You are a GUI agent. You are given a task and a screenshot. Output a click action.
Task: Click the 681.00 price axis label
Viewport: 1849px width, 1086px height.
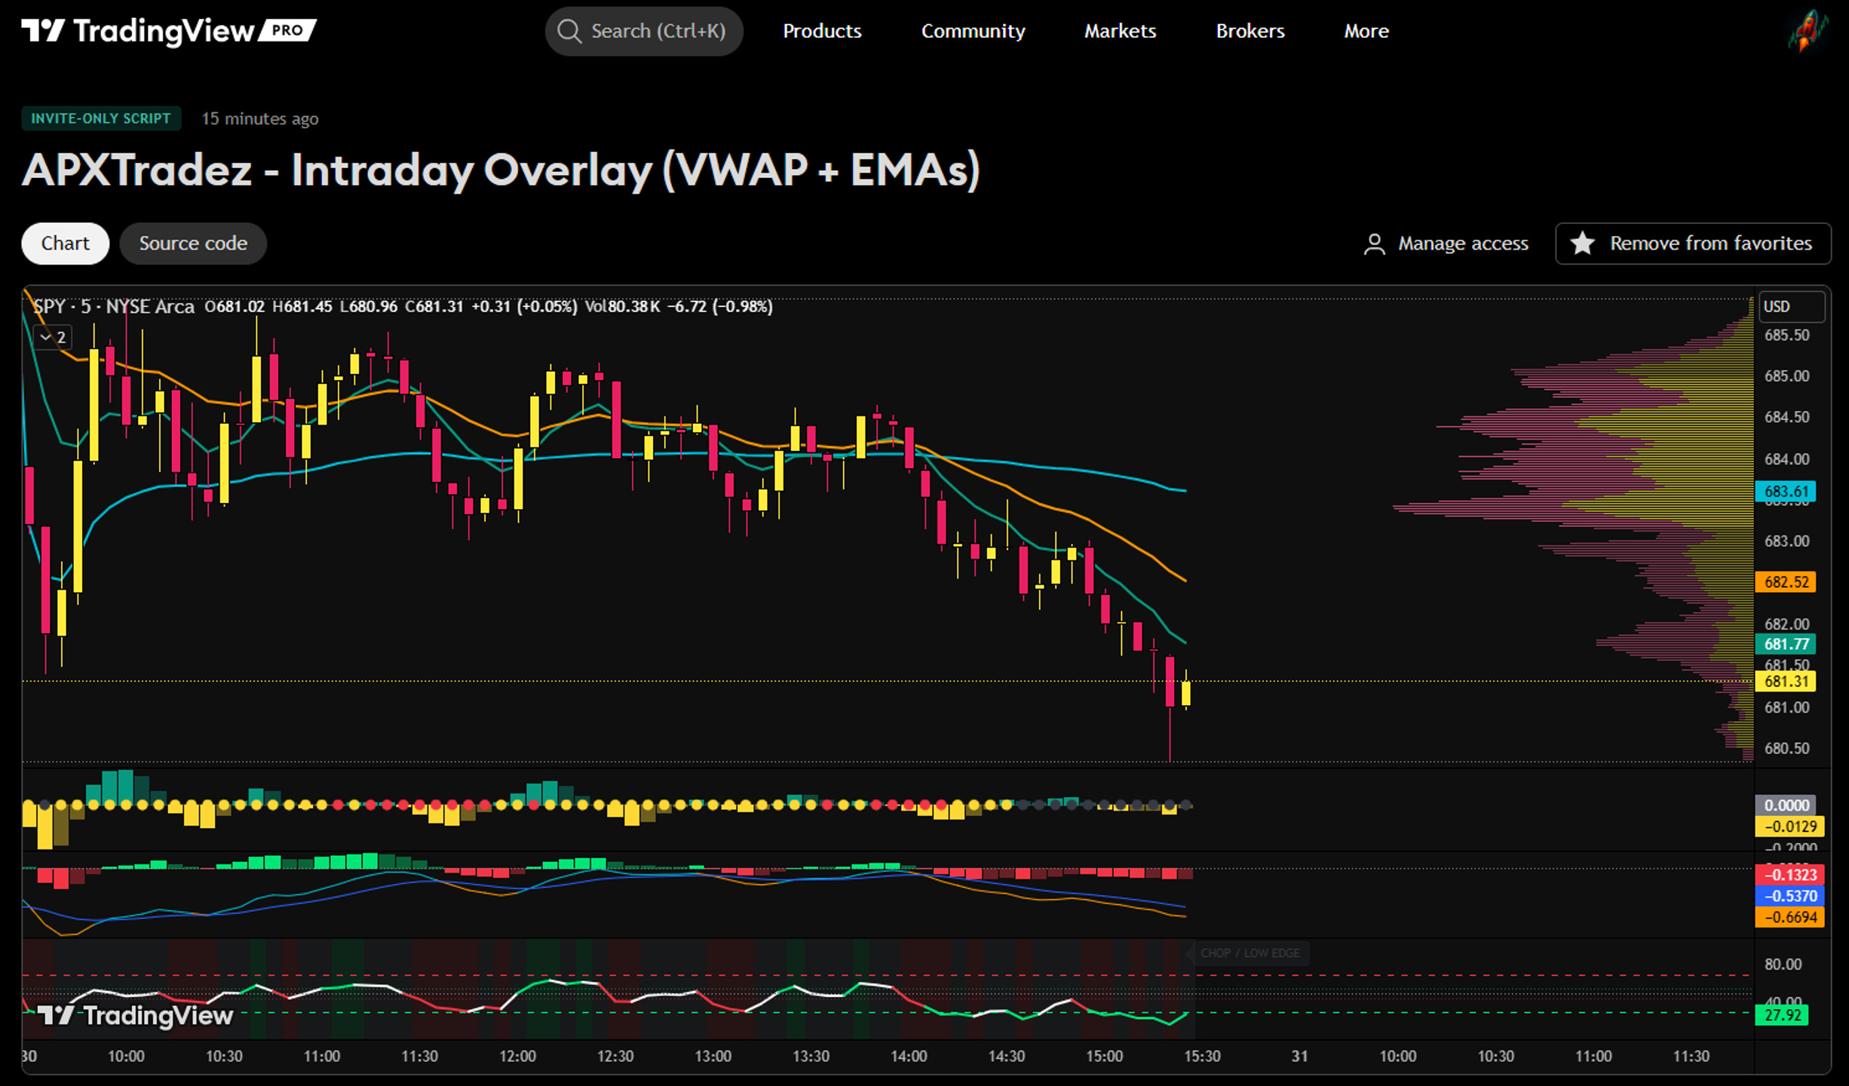pos(1786,707)
